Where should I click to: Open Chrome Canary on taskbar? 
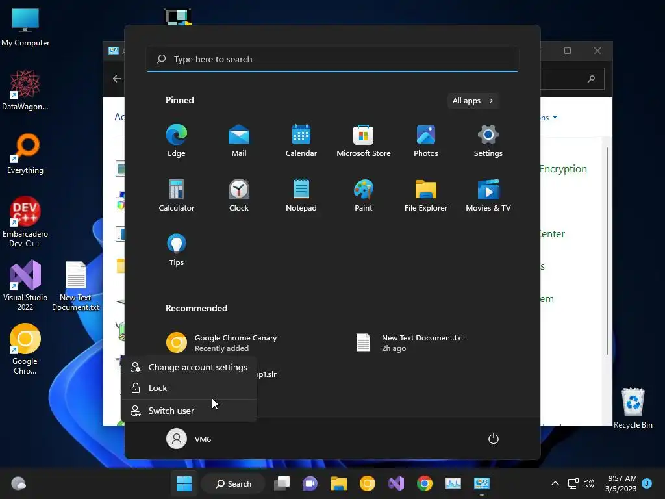click(368, 483)
